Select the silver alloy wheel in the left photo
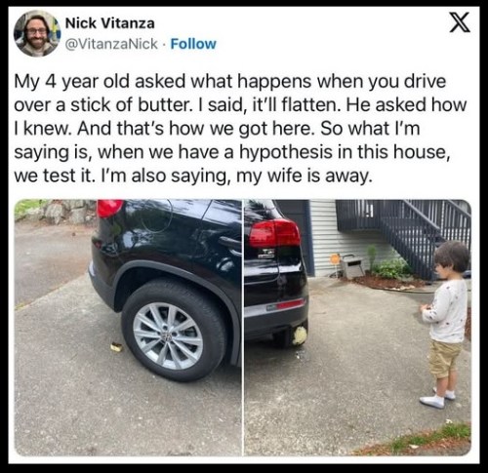 [x=168, y=336]
